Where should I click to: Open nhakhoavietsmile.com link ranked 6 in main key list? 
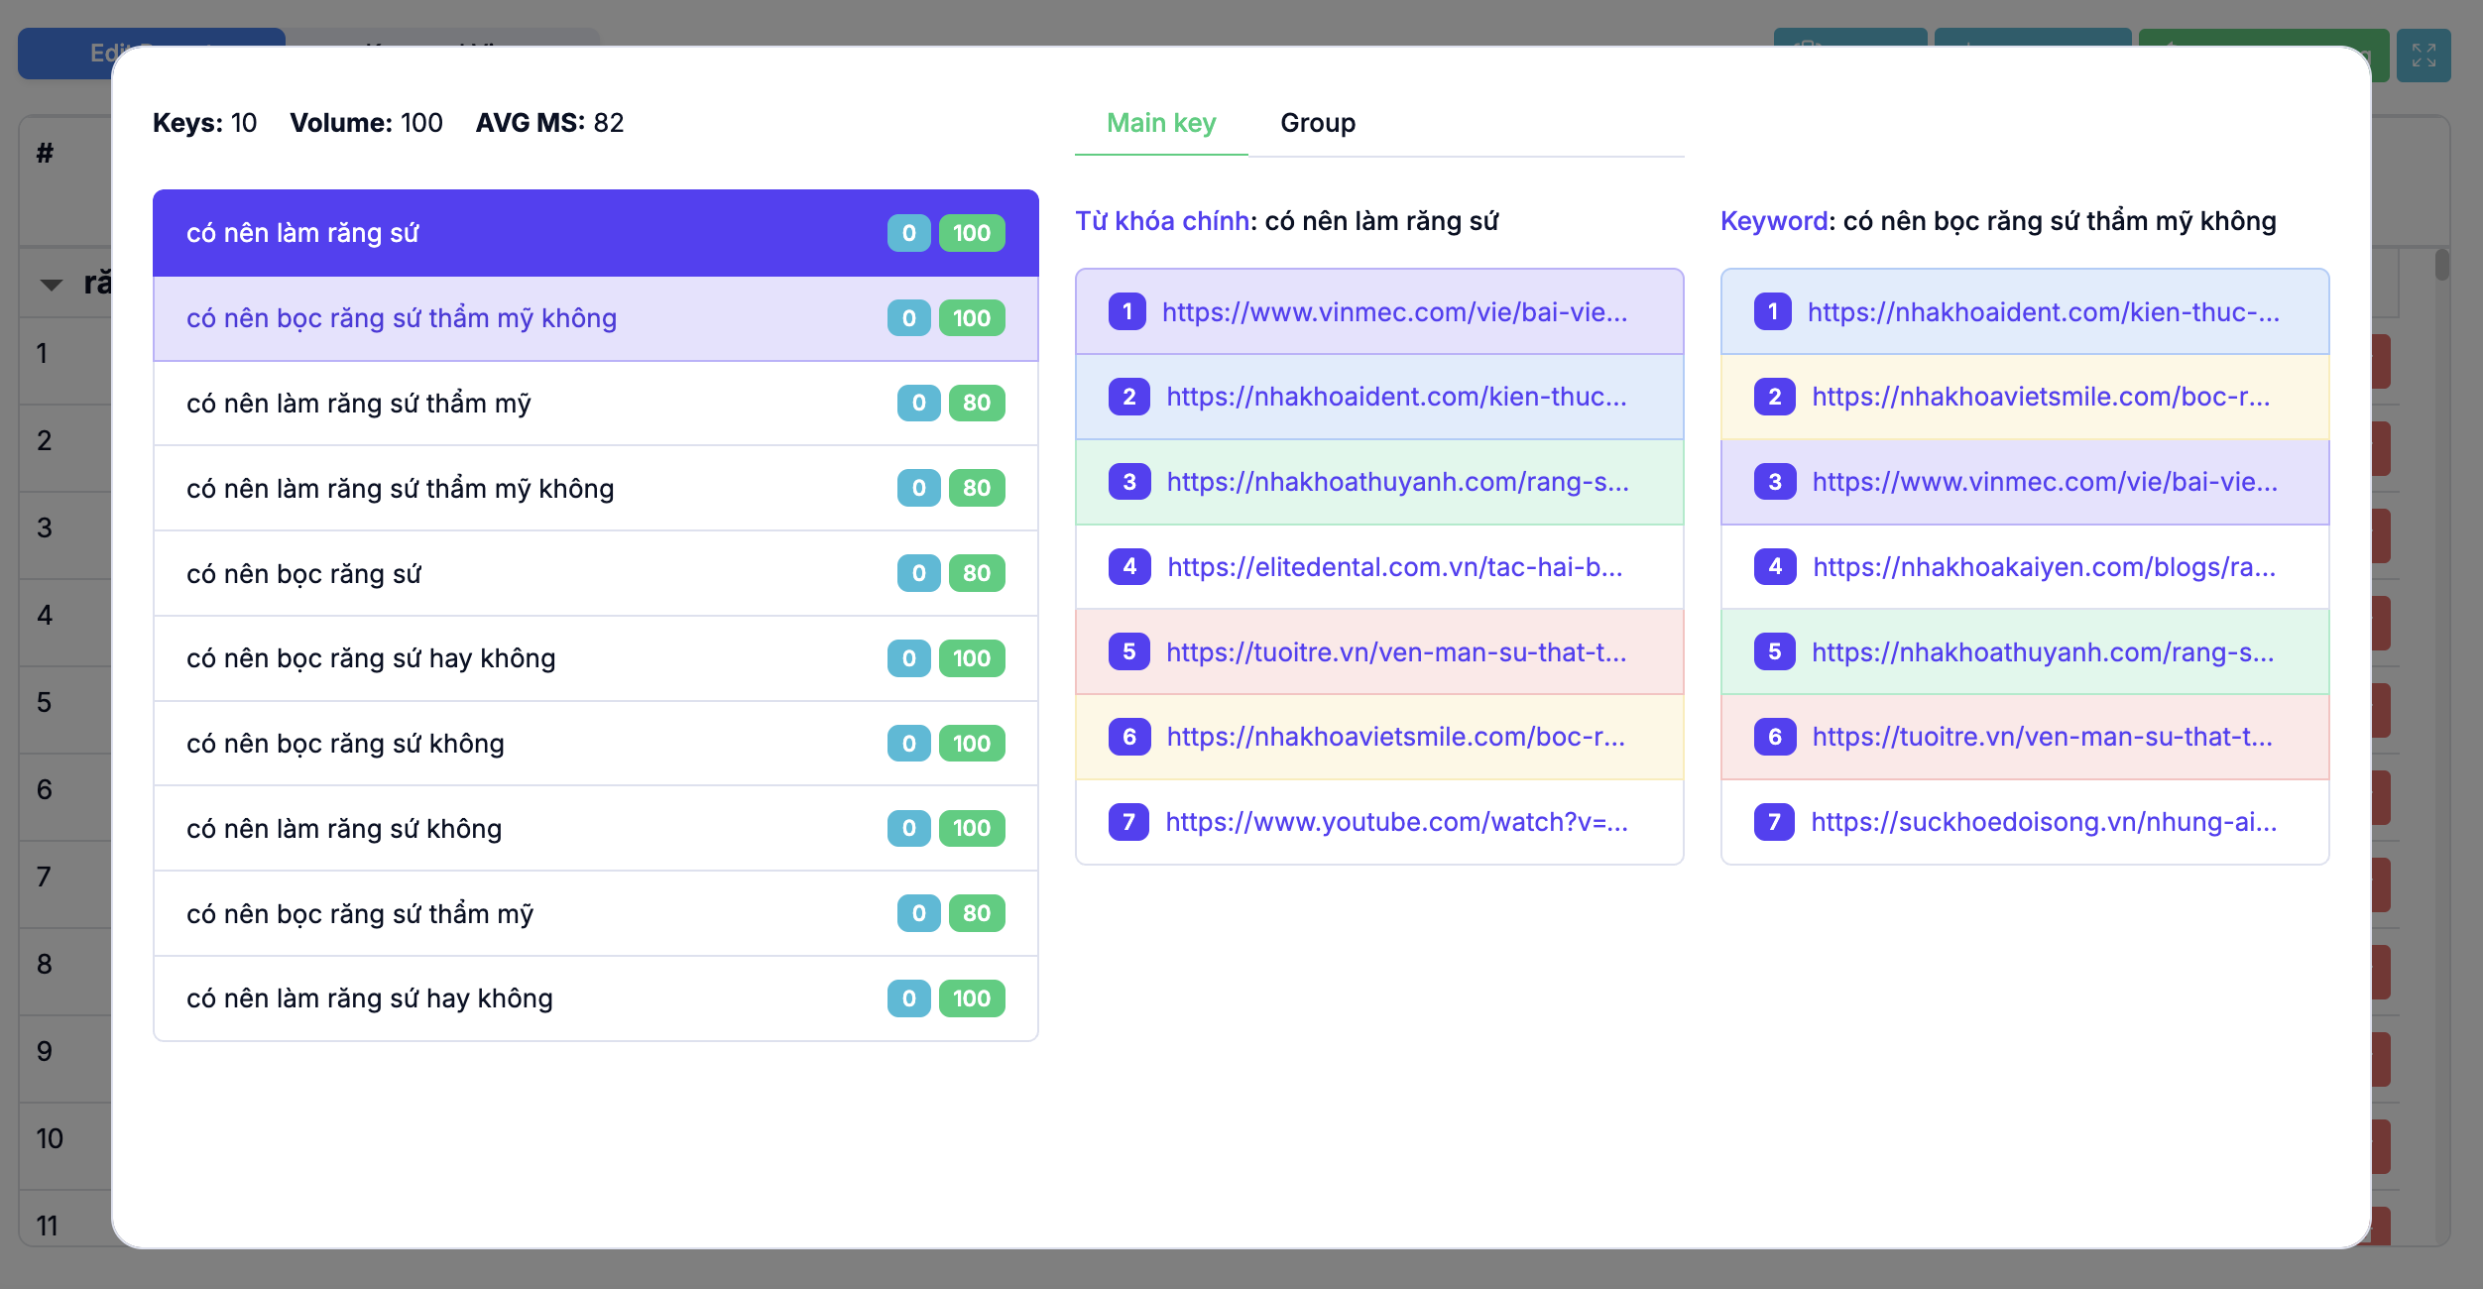(1395, 737)
